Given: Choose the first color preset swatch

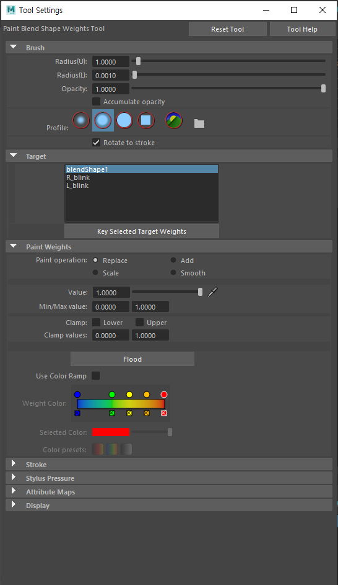Looking at the screenshot, I should coord(98,449).
